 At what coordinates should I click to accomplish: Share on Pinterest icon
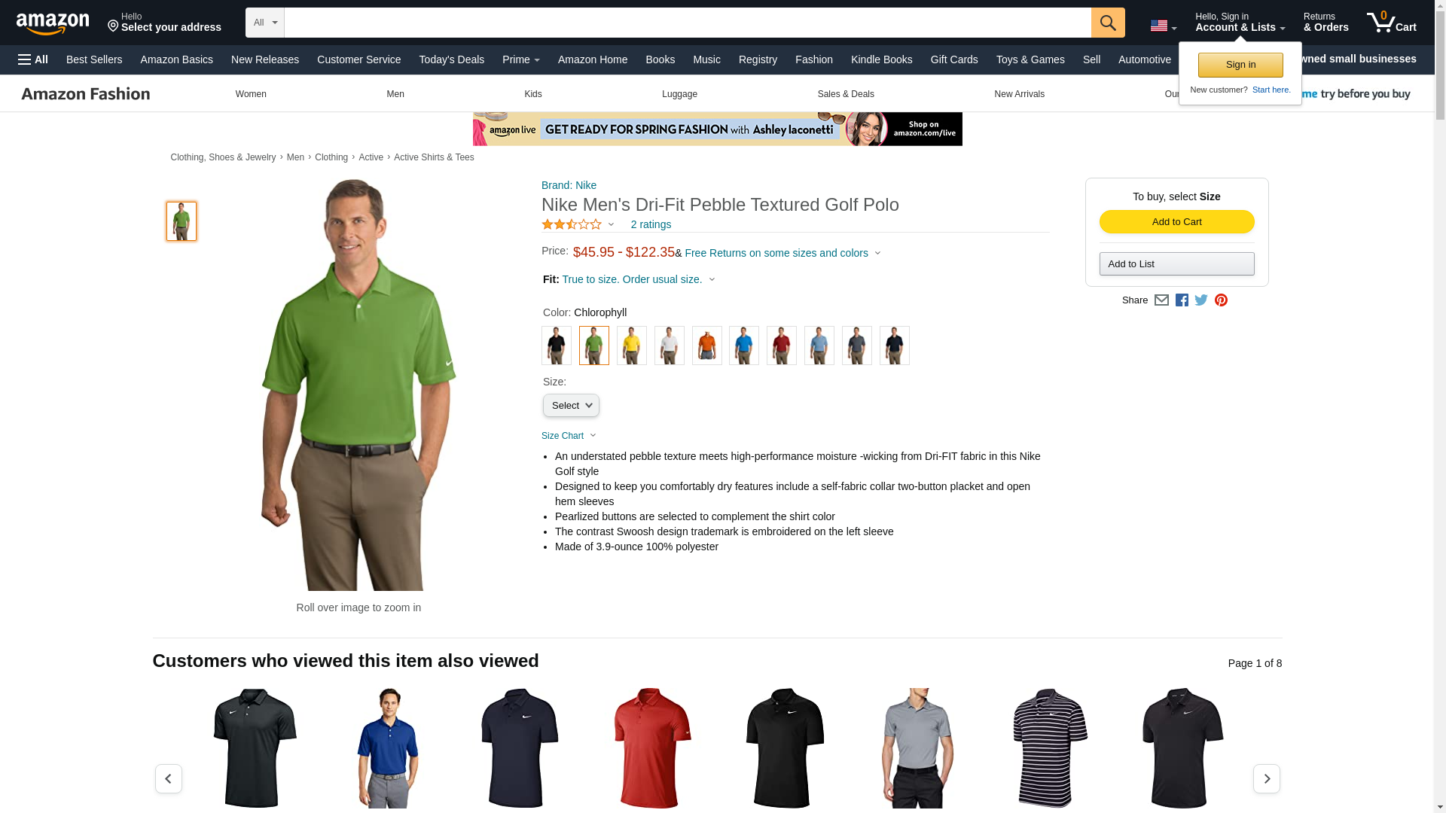pyautogui.click(x=1221, y=300)
